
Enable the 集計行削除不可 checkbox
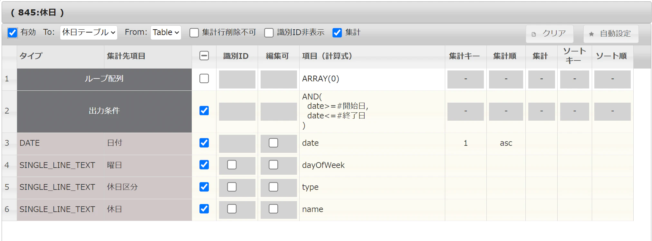tap(194, 32)
